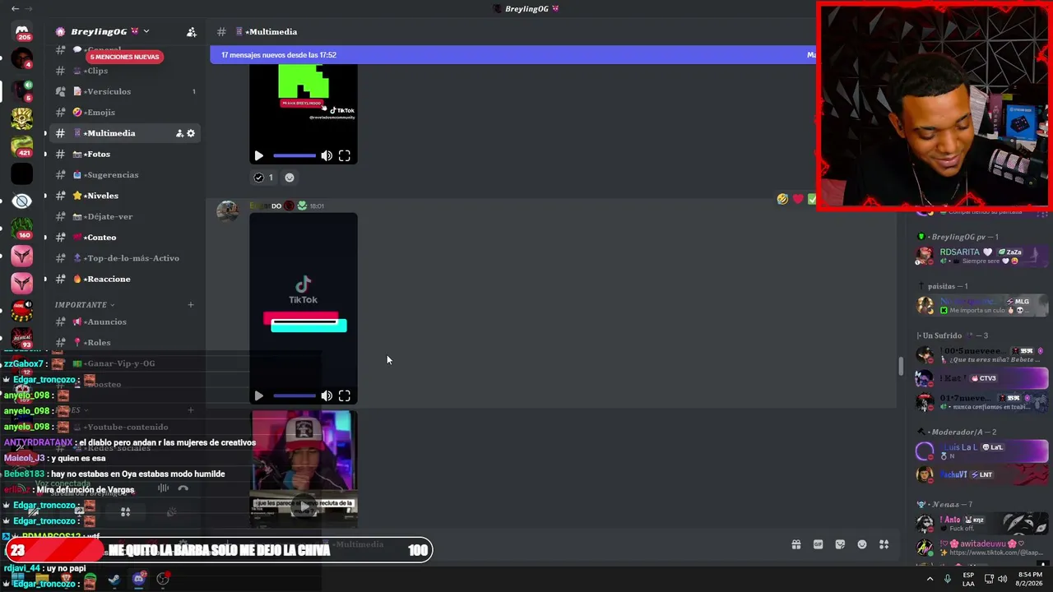Show hidden system tray icons
This screenshot has height=592, width=1053.
(930, 579)
